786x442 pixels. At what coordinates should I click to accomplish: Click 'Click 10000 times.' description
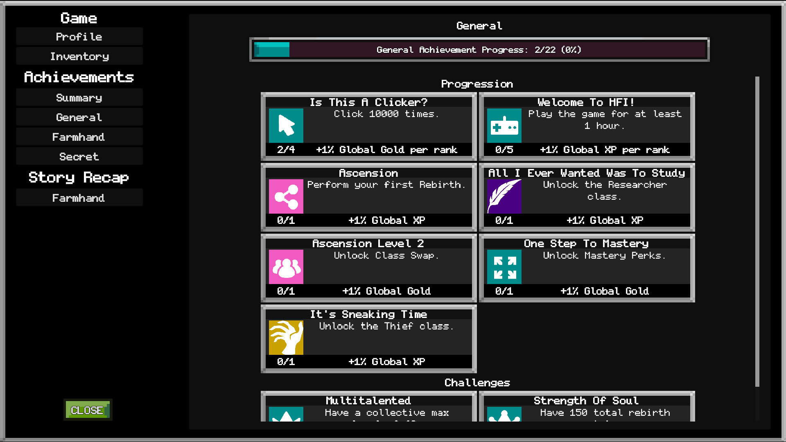coord(386,114)
